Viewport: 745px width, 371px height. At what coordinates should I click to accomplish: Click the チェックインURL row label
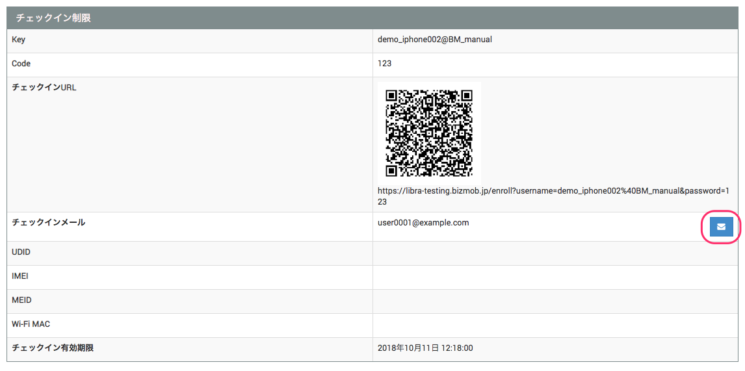[x=44, y=88]
